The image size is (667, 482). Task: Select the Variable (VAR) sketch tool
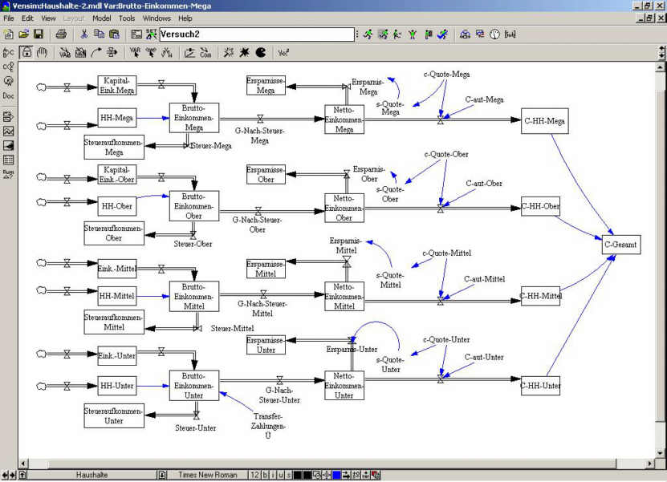[64, 53]
